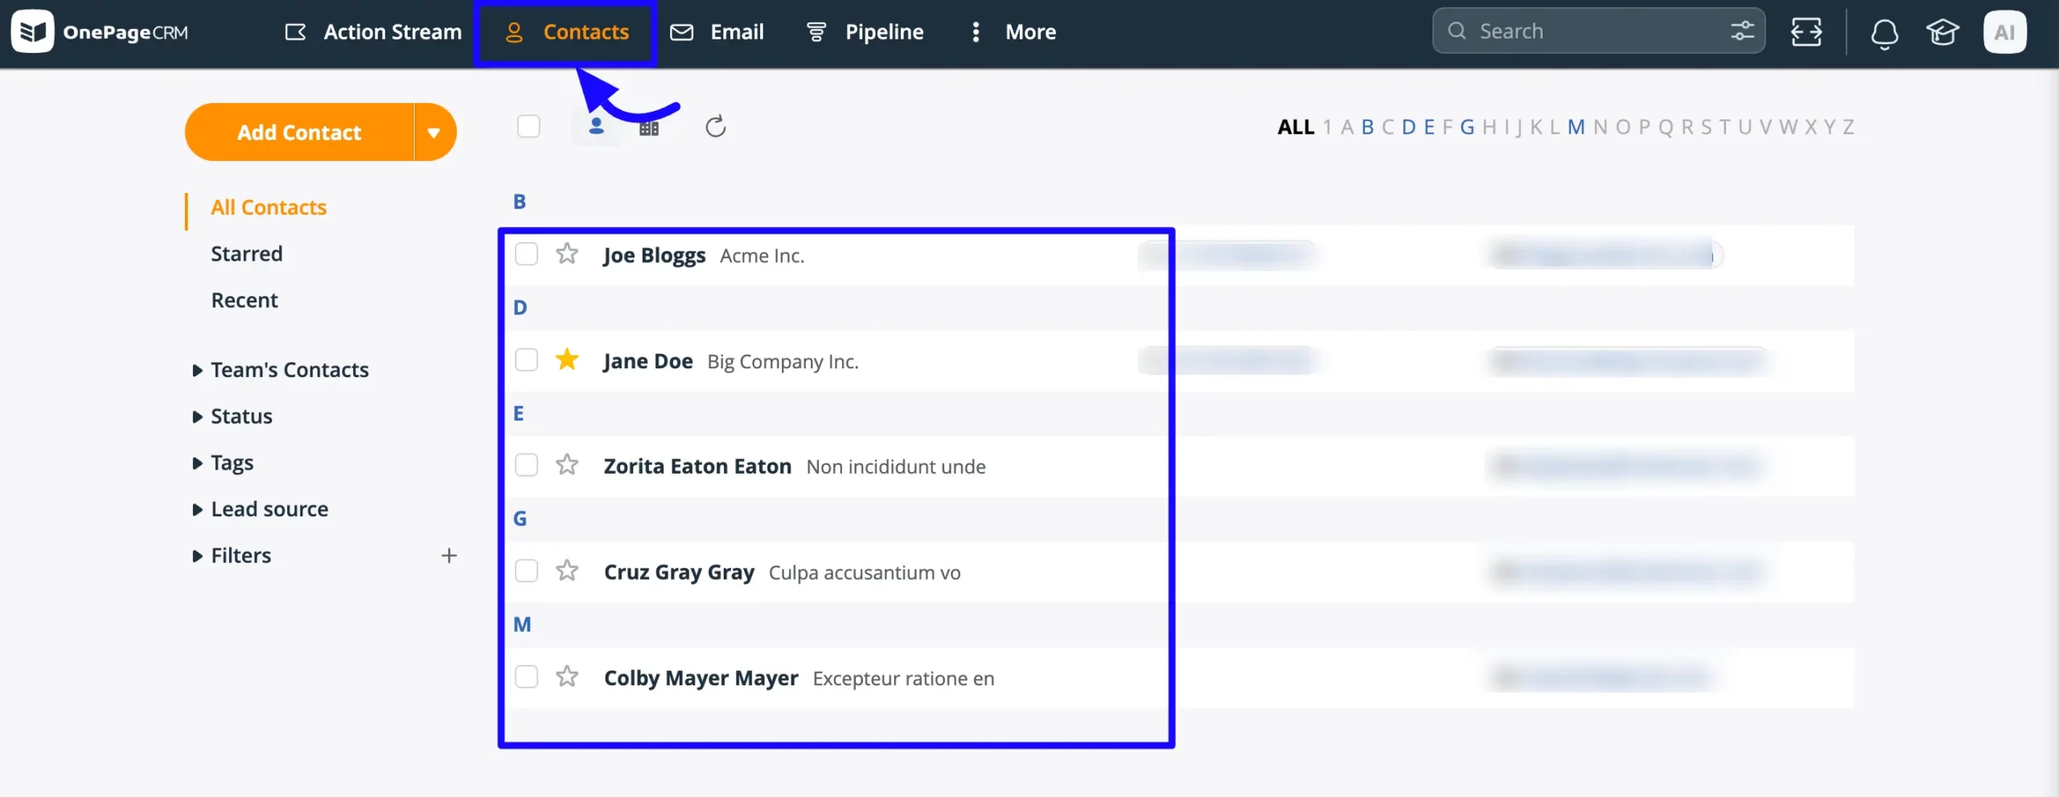Screen dimensions: 2059x797
Task: Expand the Team's Contacts section
Action: [197, 370]
